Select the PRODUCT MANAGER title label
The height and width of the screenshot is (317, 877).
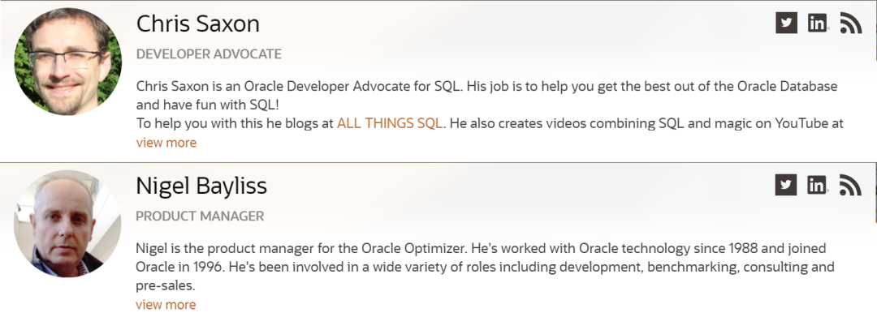click(x=200, y=216)
